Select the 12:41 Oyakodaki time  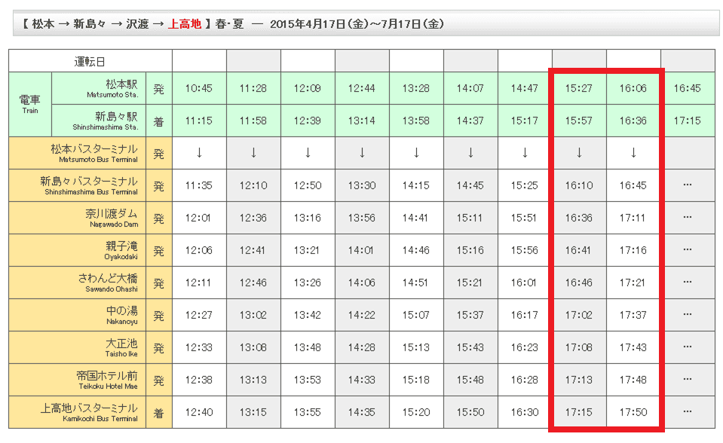click(253, 250)
